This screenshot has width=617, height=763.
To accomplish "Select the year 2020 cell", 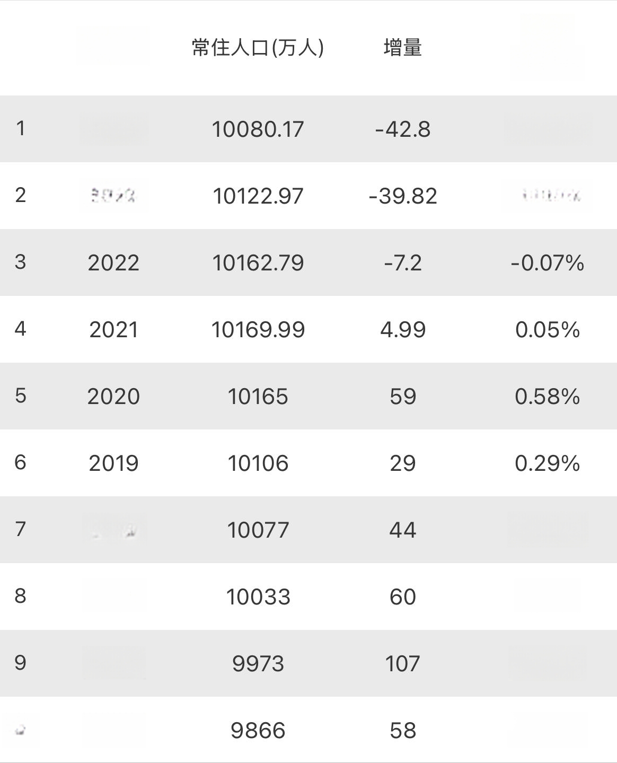I will 113,396.
